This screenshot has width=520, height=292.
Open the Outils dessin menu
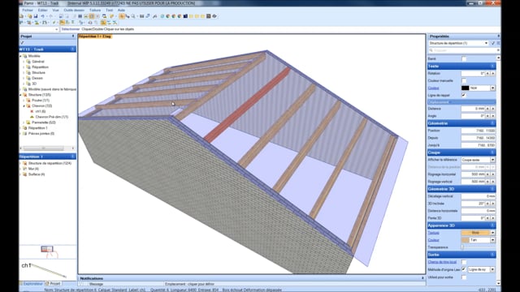click(x=74, y=11)
